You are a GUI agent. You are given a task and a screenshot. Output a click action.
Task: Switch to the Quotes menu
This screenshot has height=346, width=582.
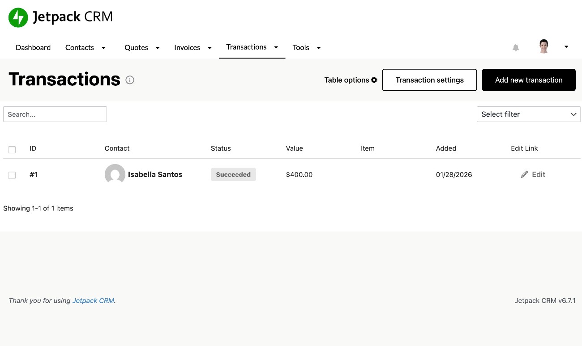click(x=136, y=47)
